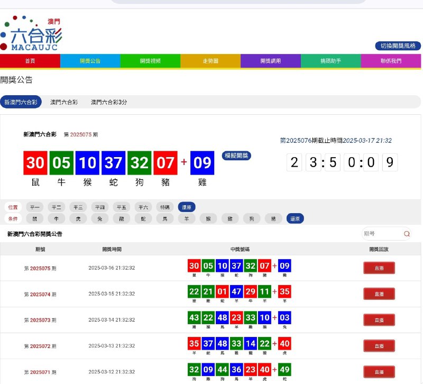
Task: Click the green 05 ball in the latest draw
Action: pos(61,163)
